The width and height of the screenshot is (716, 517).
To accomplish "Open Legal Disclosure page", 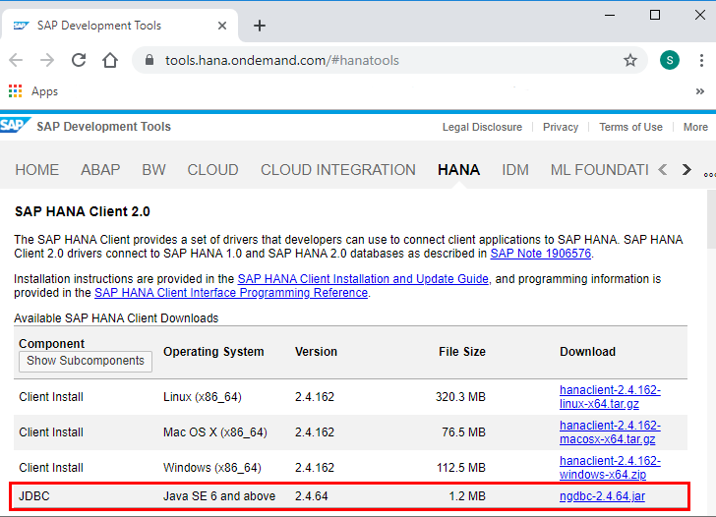I will [x=482, y=127].
